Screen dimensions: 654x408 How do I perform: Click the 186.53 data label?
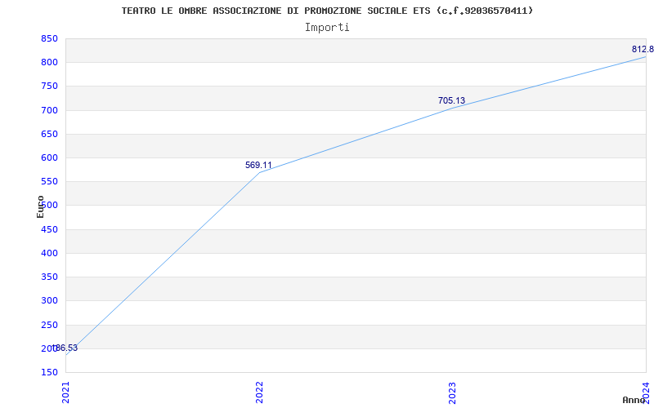click(66, 348)
